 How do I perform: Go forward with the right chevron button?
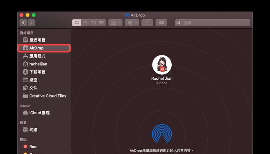[31, 23]
